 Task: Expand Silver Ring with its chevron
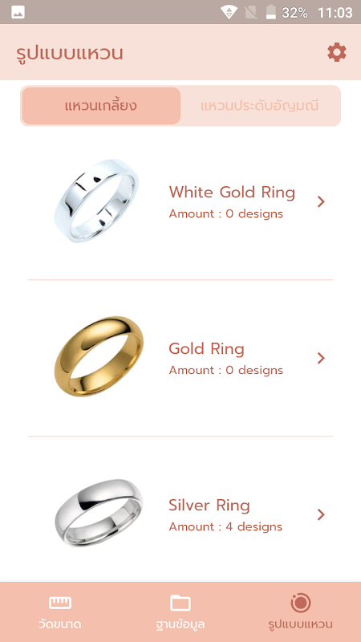(321, 514)
